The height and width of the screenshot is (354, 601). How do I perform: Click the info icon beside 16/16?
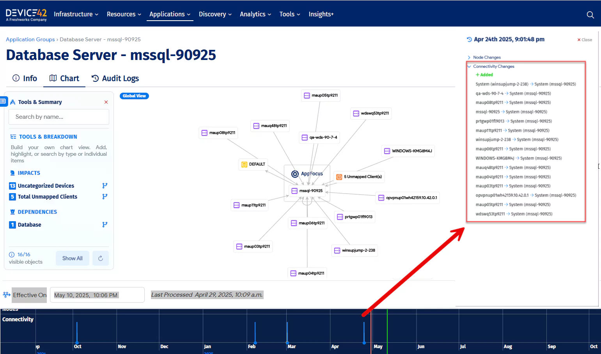pos(12,254)
